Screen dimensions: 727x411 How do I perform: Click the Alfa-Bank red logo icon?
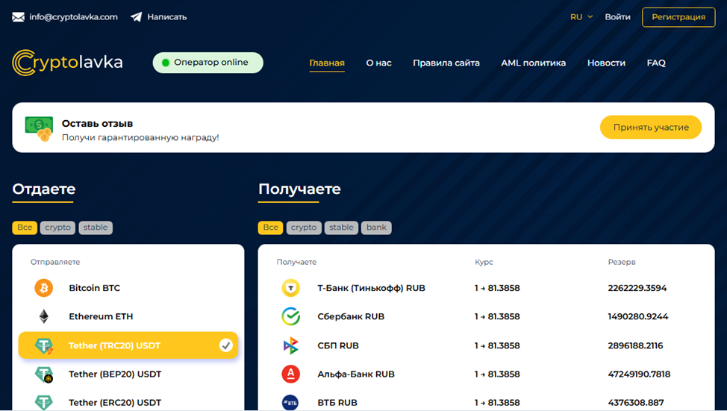290,374
